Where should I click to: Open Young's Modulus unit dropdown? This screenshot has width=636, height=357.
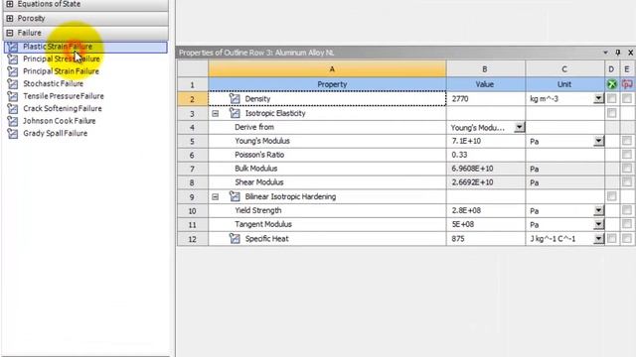[598, 141]
